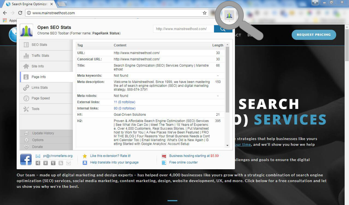Screen dimensions: 349x205
Task: Open the Apps shortcut in bookmarks bar
Action: click(10, 20)
